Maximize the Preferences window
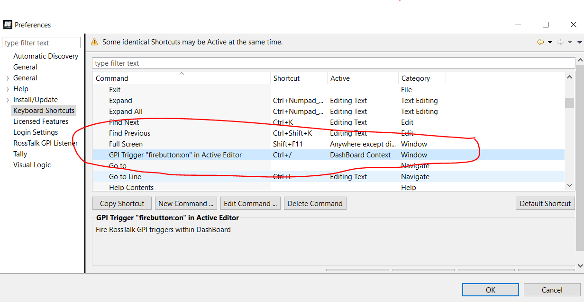 point(546,25)
